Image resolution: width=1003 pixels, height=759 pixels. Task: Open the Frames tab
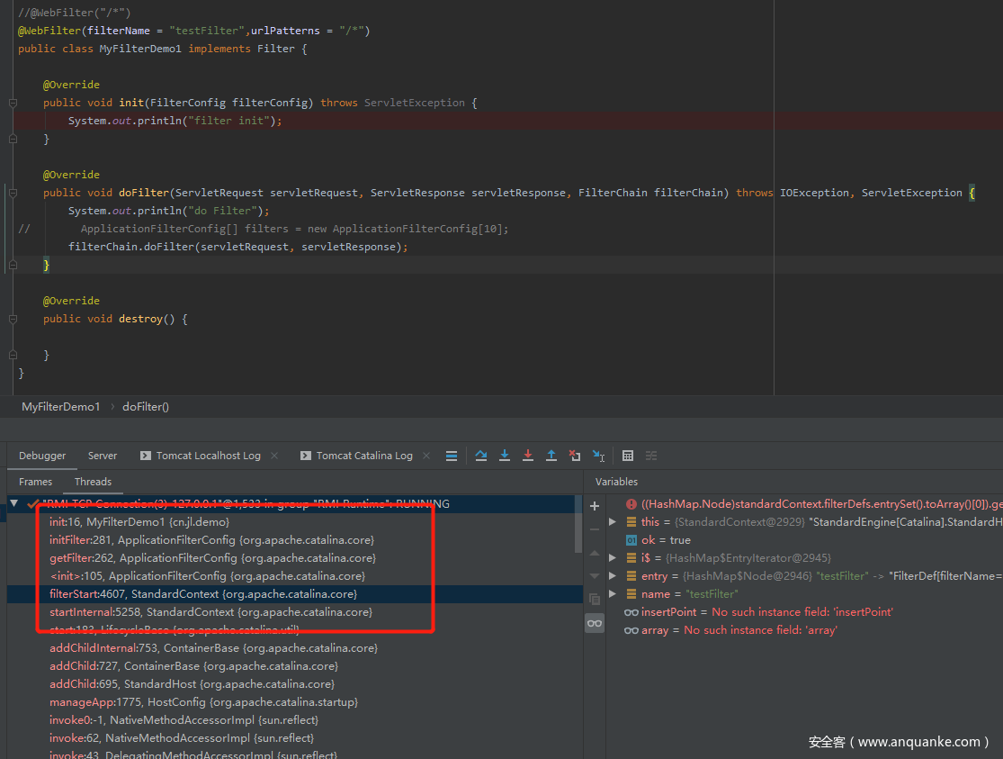click(x=36, y=482)
